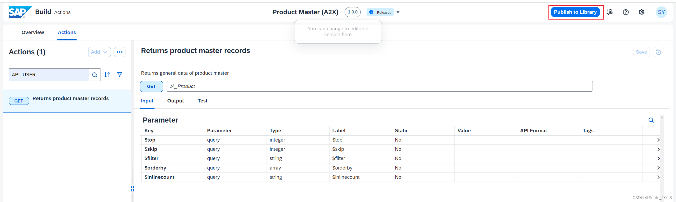Open the SY user avatar menu
Screen dimensions: 676x202
tap(661, 12)
